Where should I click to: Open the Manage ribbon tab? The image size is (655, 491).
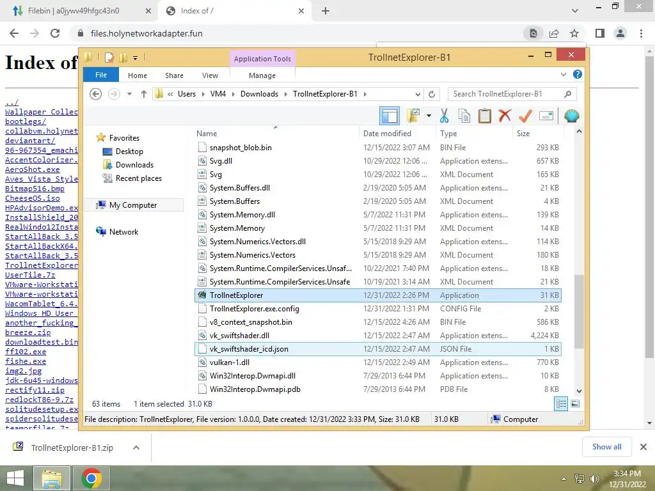pos(262,75)
